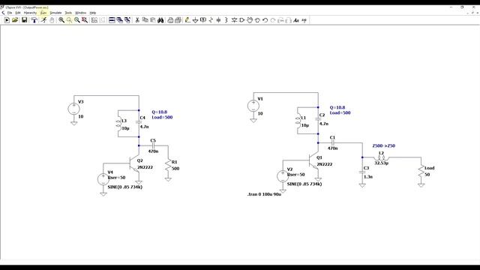Viewport: 480px width, 270px height.
Task: Open the Simulate menu
Action: click(55, 13)
